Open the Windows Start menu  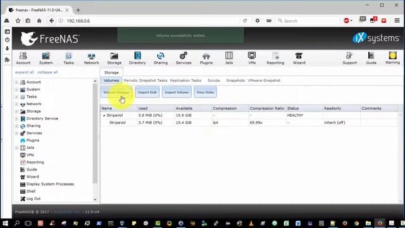[x=5, y=223]
